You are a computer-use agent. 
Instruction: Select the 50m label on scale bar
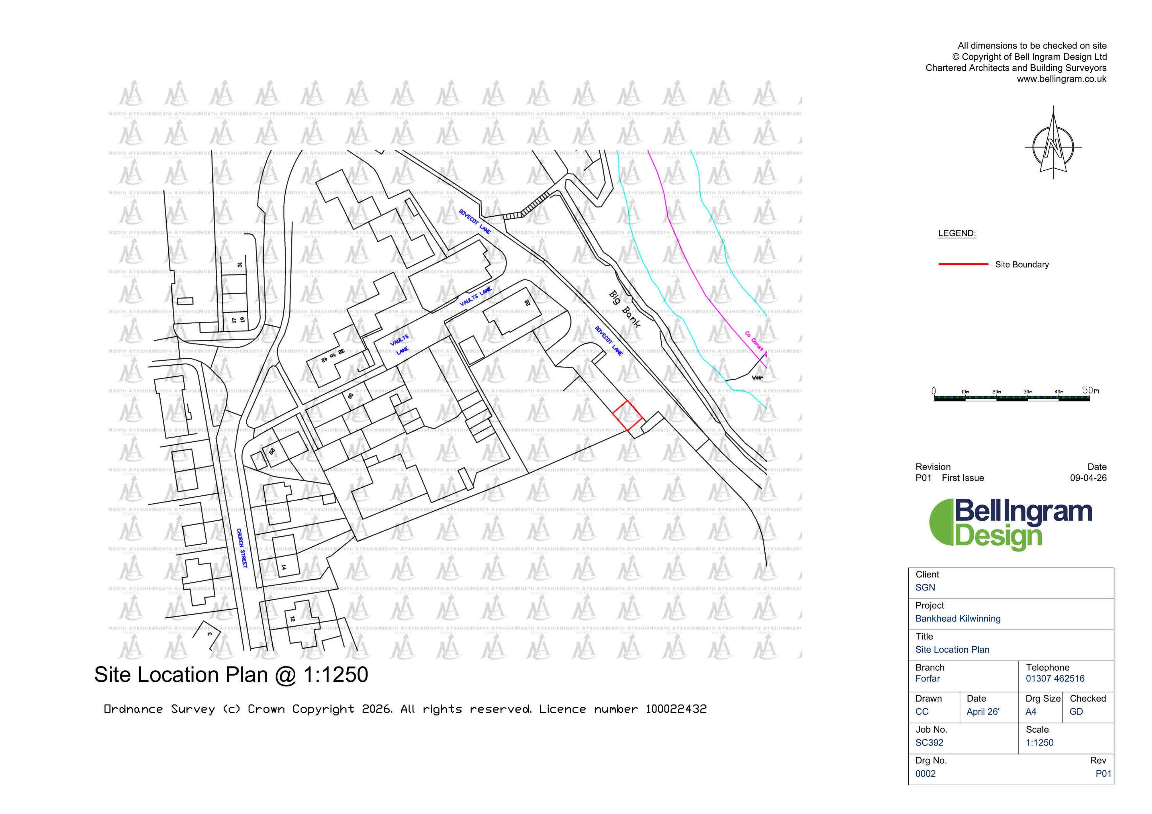pyautogui.click(x=1090, y=390)
